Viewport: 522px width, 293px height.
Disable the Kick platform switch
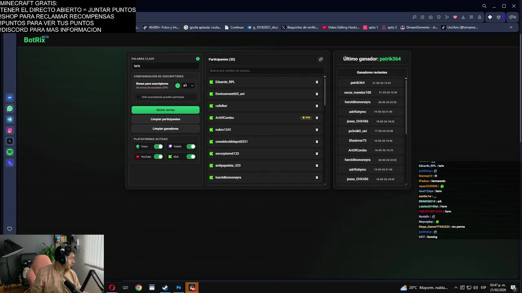click(191, 157)
